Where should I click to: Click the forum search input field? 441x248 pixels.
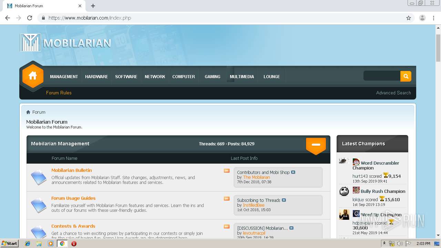click(x=382, y=76)
